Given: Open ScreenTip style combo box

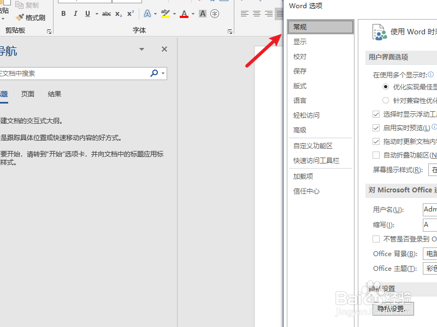Looking at the screenshot, I should [433, 170].
